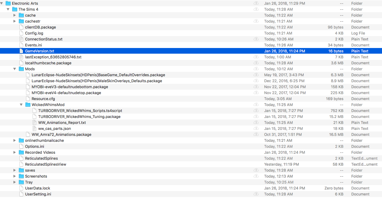The width and height of the screenshot is (382, 203).
Task: Select the ReticulatedSplines file name
Action: click(41, 158)
